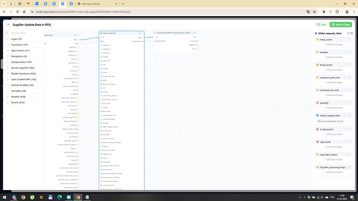Screen dimensions: 358x201
Task: Open help icon in Make request_item panel
Action: point(348,33)
